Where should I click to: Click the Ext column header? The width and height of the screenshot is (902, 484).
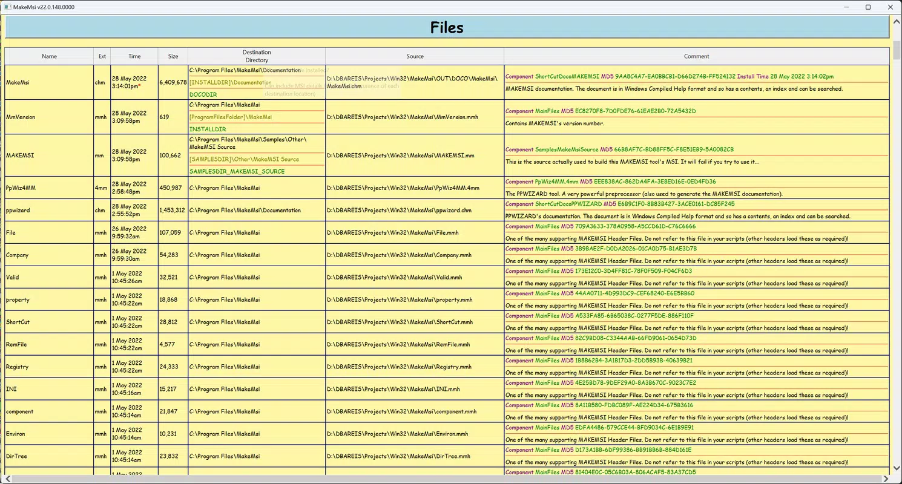pyautogui.click(x=102, y=56)
